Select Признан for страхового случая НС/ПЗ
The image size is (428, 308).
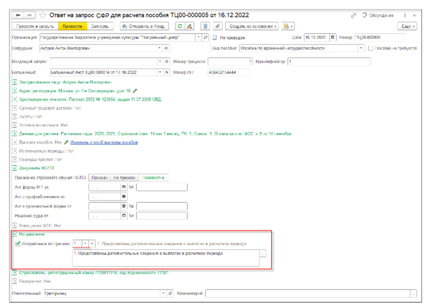[99, 178]
